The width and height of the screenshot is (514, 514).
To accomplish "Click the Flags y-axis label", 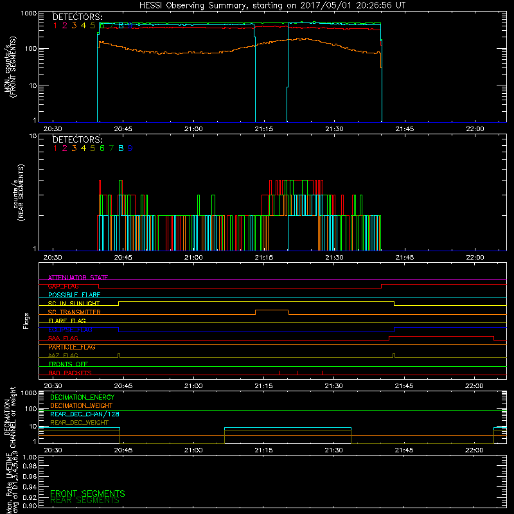I will tap(26, 321).
